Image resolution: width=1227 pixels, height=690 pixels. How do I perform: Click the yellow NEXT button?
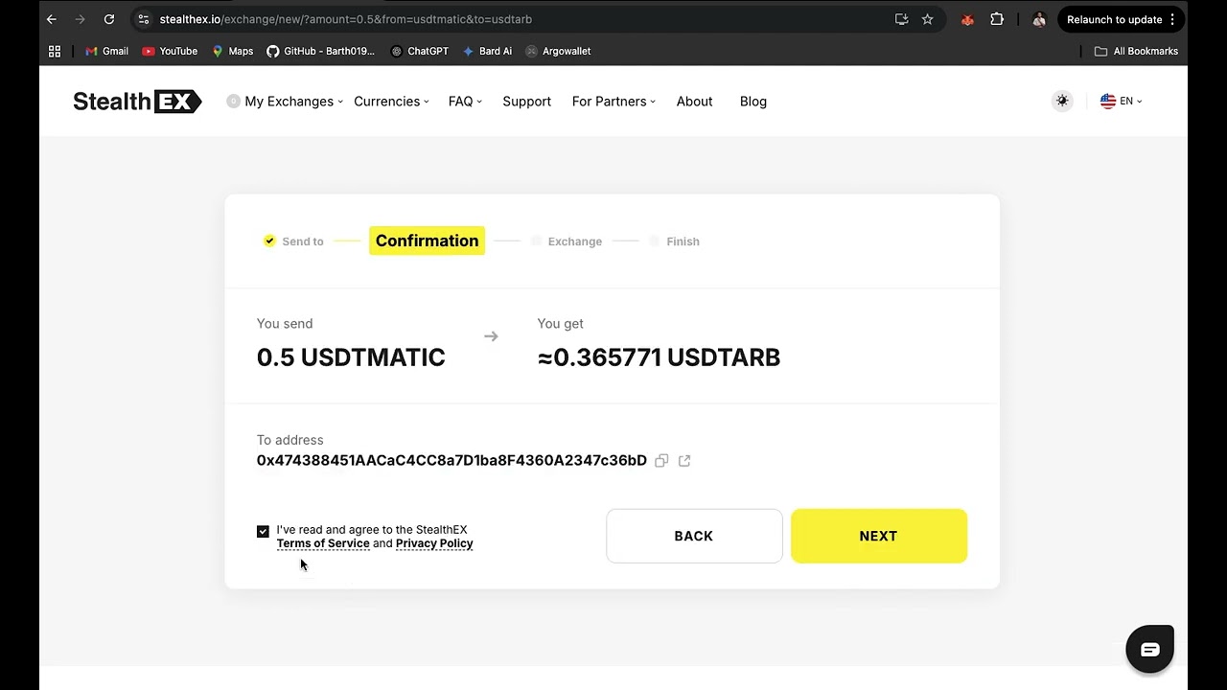pos(879,536)
